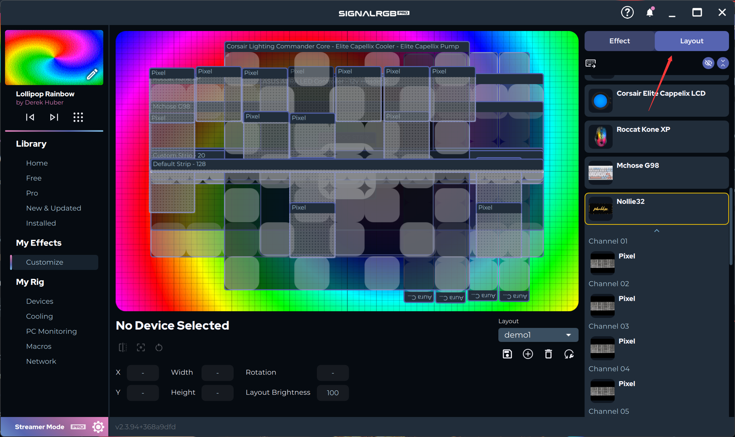Click the edit pencil on the effect thumbnail
This screenshot has width=735, height=437.
point(92,74)
